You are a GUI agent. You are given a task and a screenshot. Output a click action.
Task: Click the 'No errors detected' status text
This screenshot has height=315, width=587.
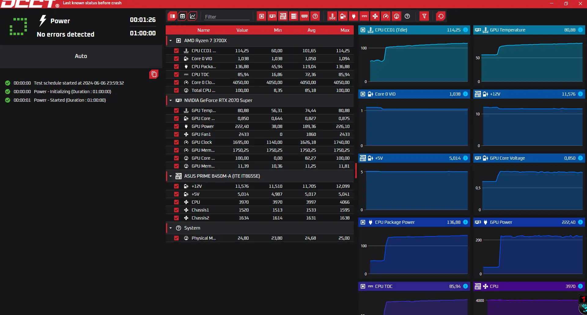point(65,34)
